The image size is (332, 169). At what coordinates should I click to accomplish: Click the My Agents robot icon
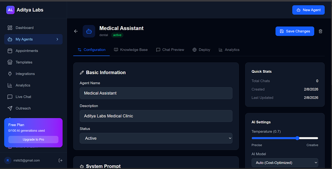[10, 39]
